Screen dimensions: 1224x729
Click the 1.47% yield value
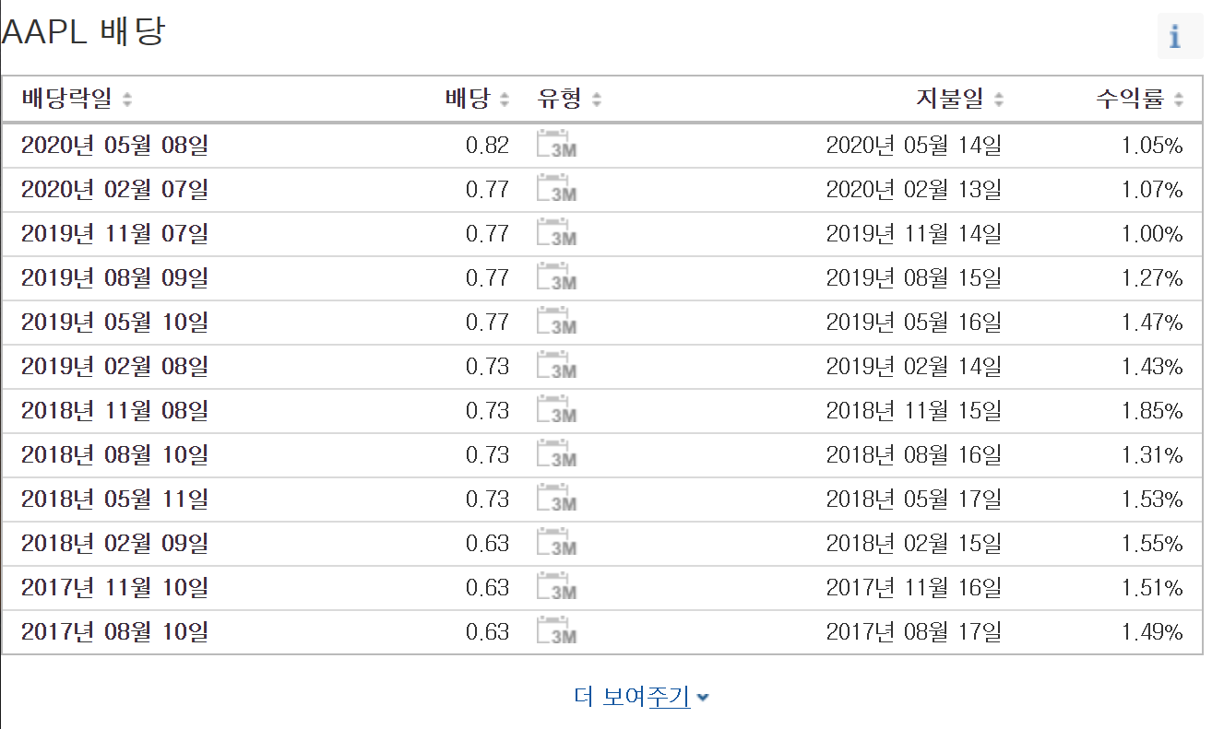tap(1152, 323)
